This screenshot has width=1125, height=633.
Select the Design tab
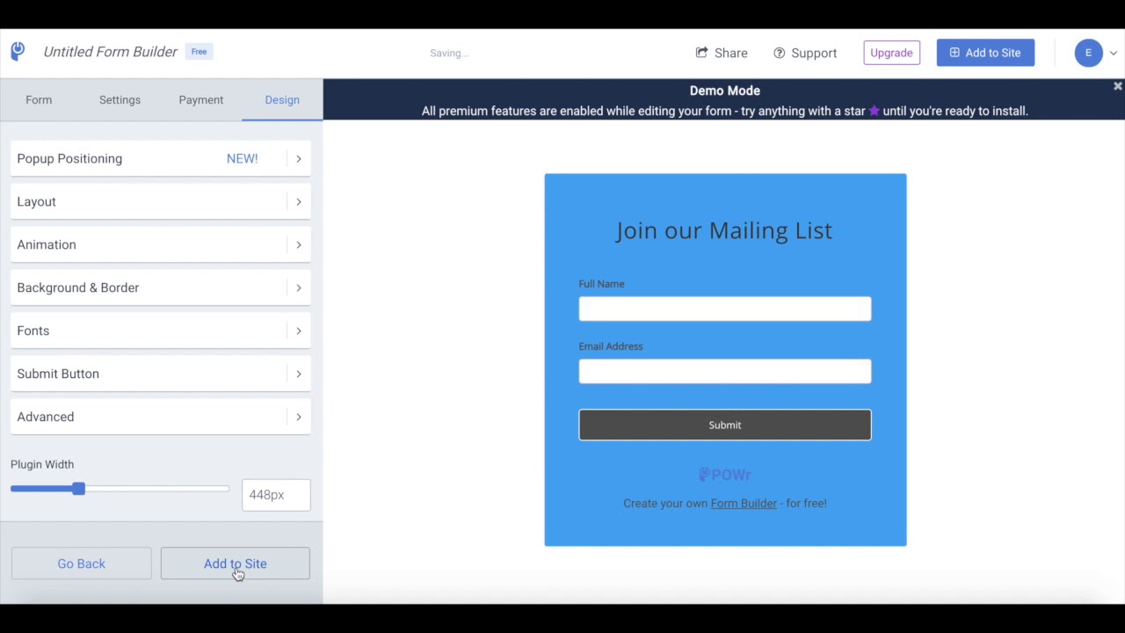click(282, 100)
